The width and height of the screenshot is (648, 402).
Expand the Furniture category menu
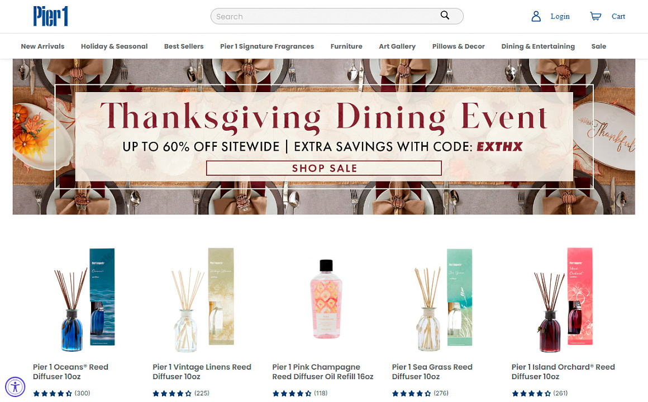pyautogui.click(x=346, y=46)
